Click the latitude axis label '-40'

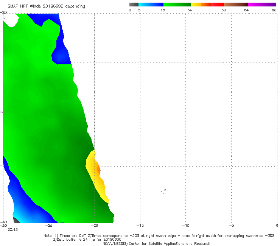point(3,222)
